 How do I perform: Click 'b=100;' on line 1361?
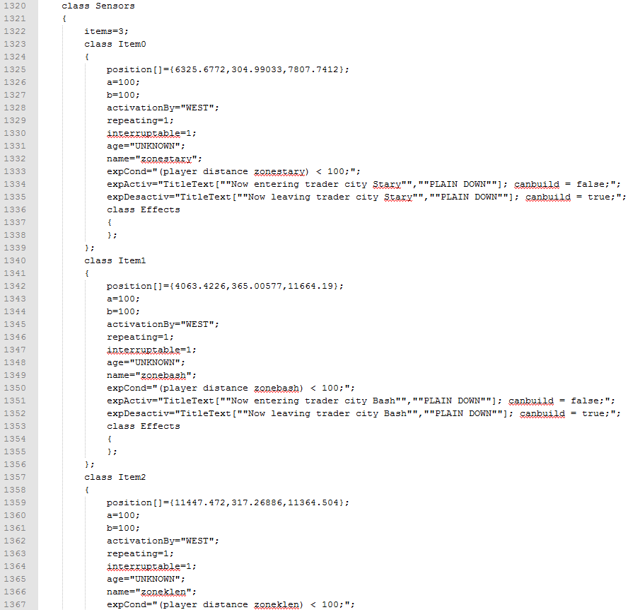123,529
